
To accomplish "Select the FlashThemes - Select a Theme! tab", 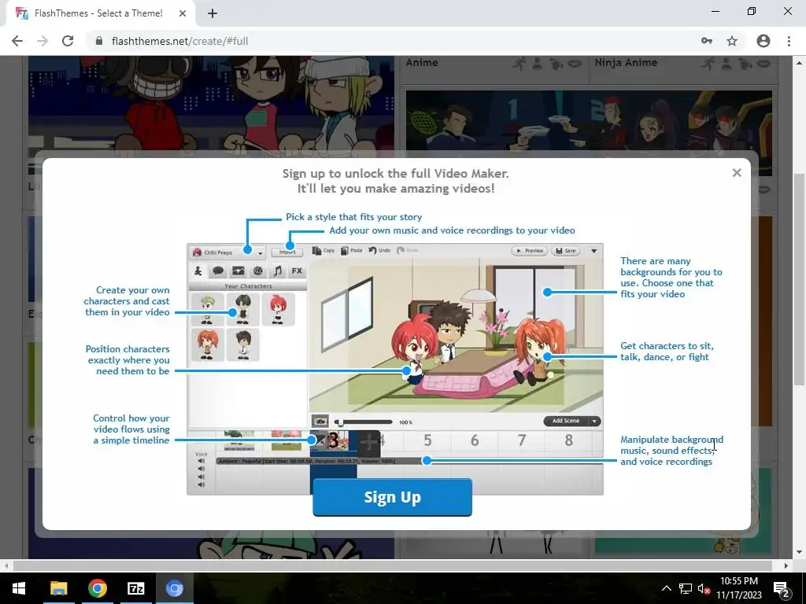I will pyautogui.click(x=98, y=13).
